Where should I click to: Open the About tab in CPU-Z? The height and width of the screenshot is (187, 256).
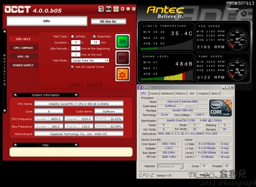[x=215, y=94]
